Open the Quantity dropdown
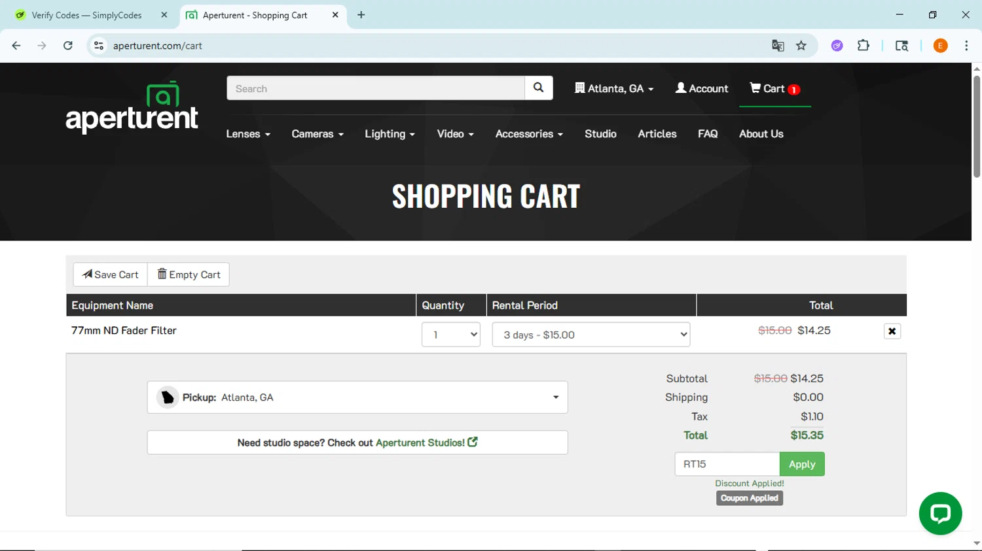Image resolution: width=982 pixels, height=551 pixels. (451, 335)
